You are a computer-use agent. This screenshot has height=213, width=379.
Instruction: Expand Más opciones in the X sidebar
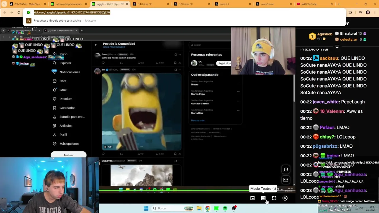click(x=66, y=144)
